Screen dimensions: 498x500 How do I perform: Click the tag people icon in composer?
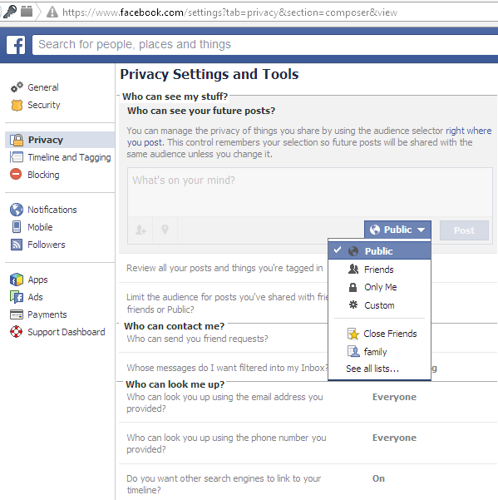pos(141,230)
